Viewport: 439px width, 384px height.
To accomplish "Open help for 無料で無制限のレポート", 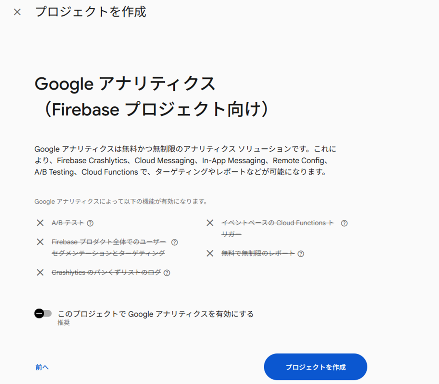I will pos(301,254).
